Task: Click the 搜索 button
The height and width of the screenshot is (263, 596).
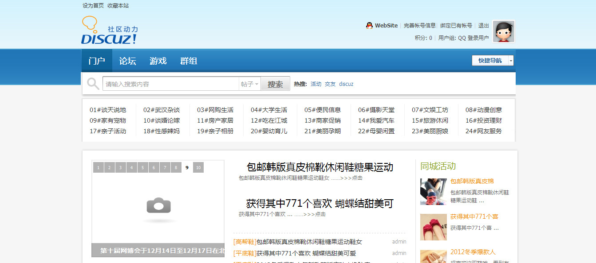Action: (x=275, y=84)
